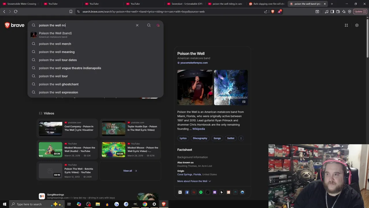Viewport: 369px width, 208px height.
Task: Select suggestion poison the well tour dates
Action: tap(95, 60)
